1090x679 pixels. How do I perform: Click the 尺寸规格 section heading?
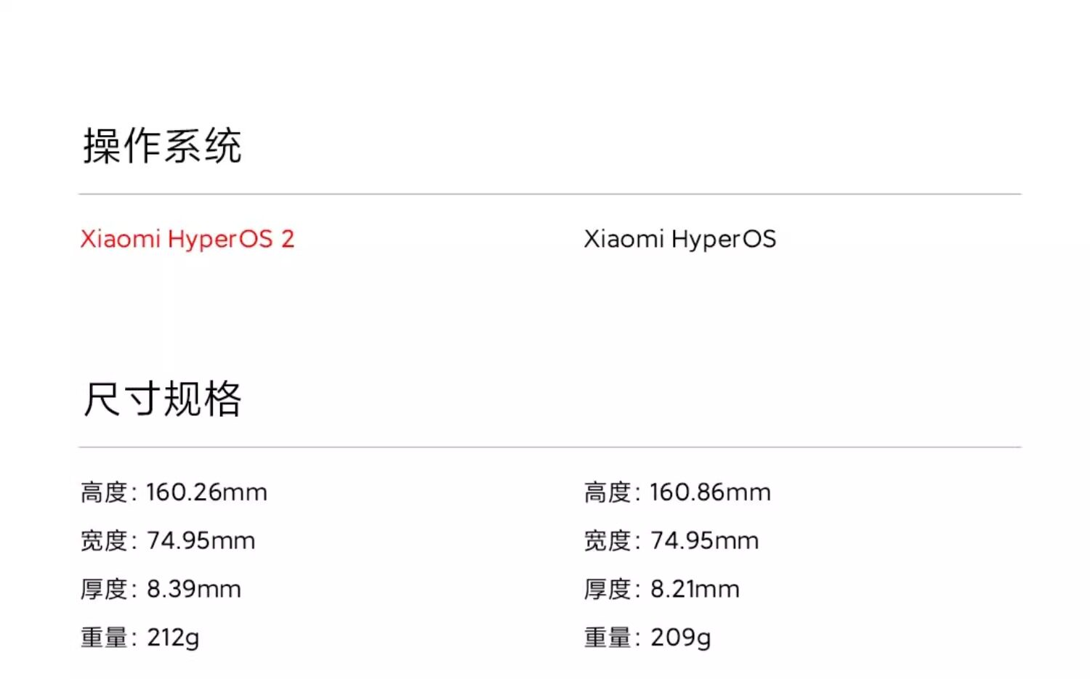coord(161,399)
